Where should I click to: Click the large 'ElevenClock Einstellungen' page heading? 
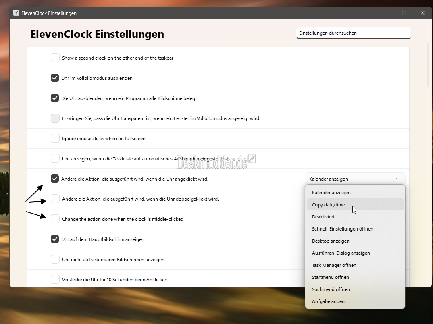pos(97,34)
